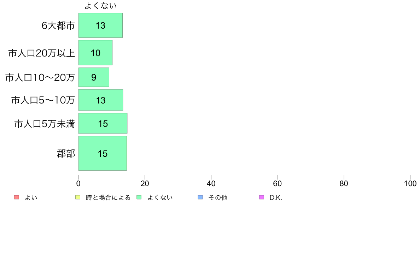
Task: Click the 40 tick label on axis
Action: [211, 183]
